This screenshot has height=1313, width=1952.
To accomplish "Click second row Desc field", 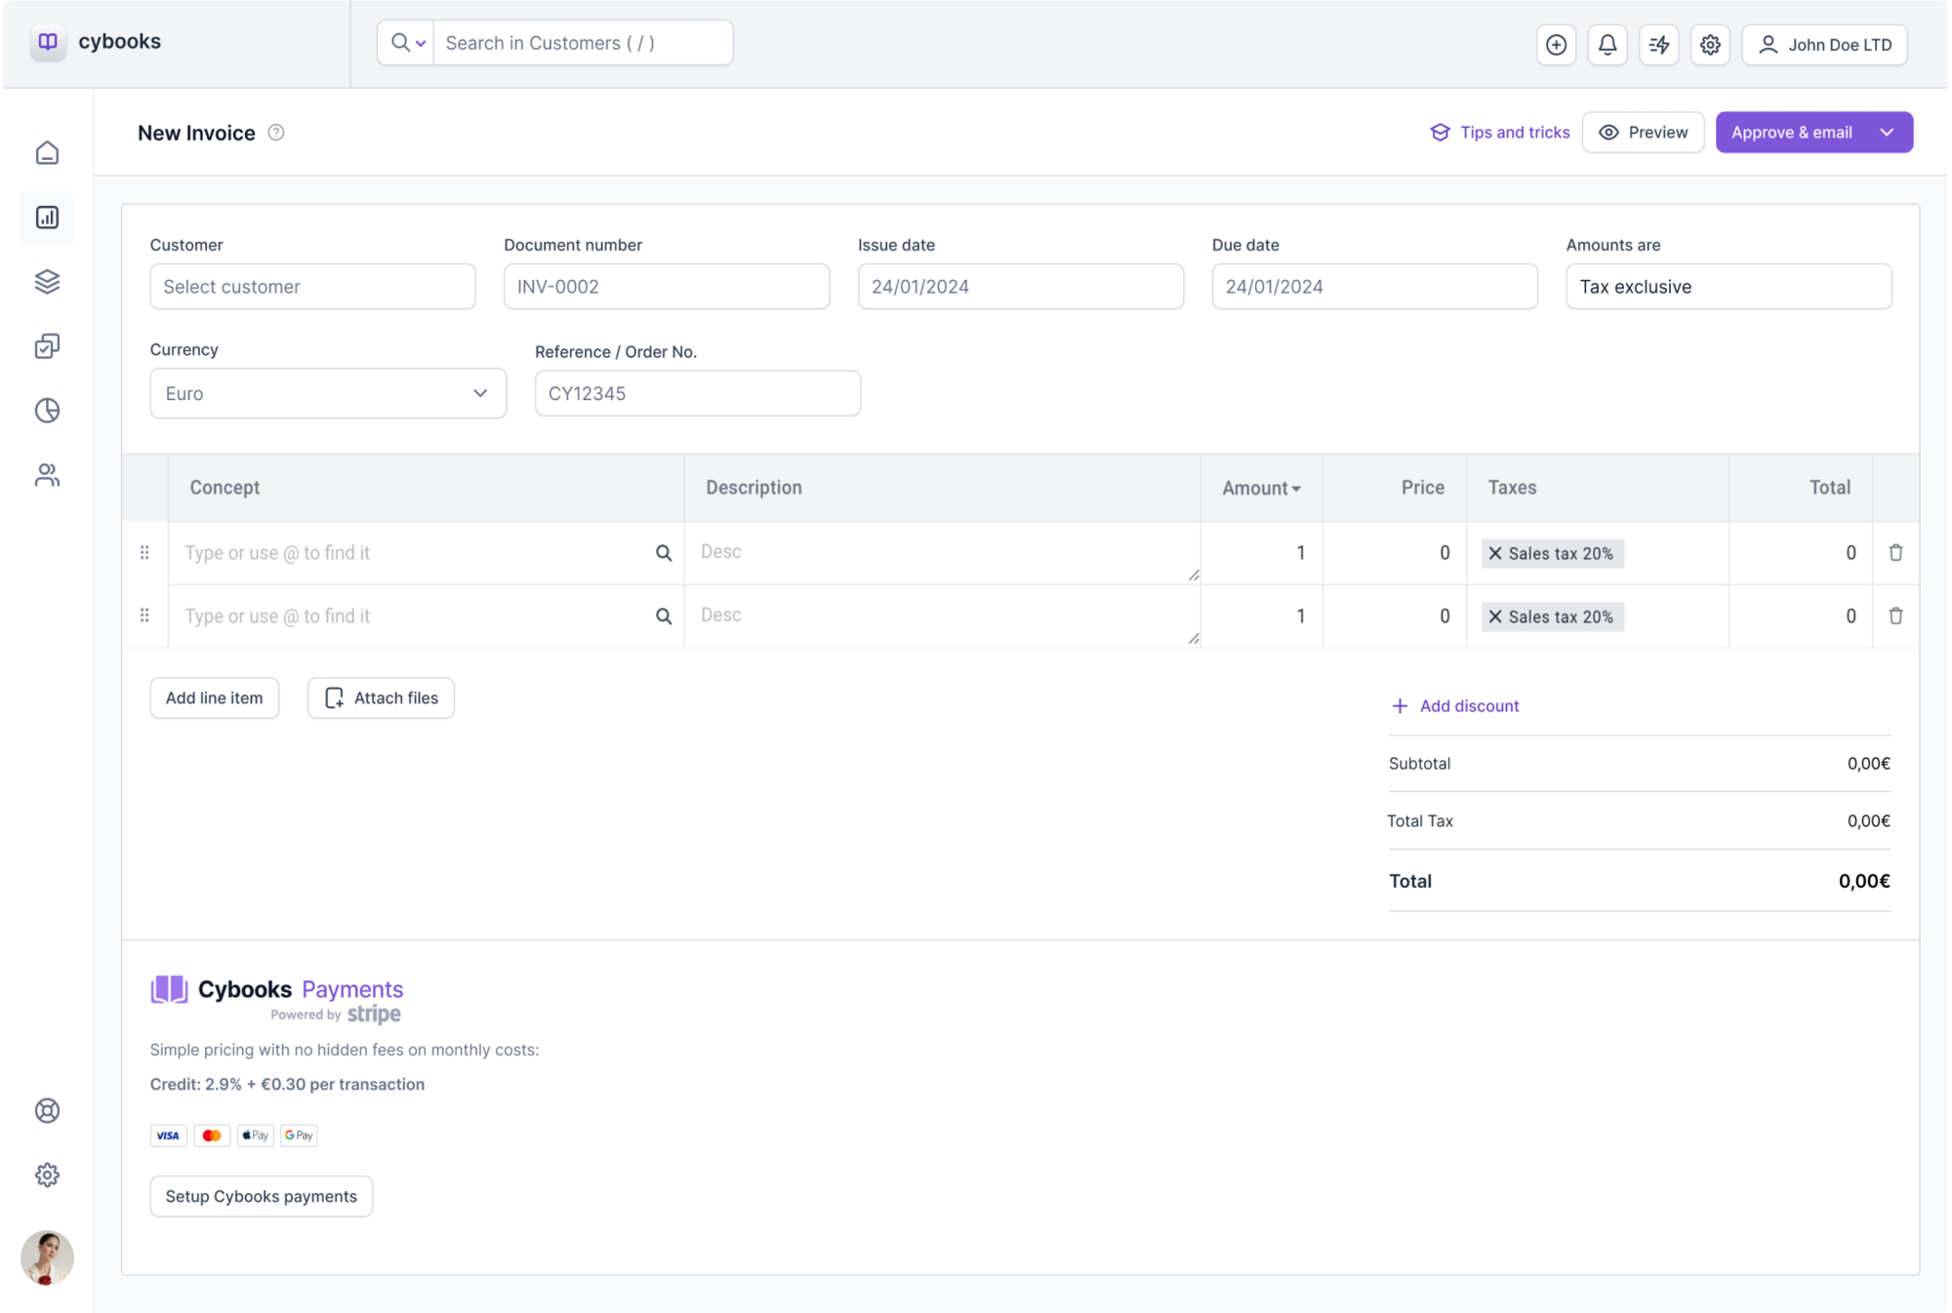I will pyautogui.click(x=943, y=617).
